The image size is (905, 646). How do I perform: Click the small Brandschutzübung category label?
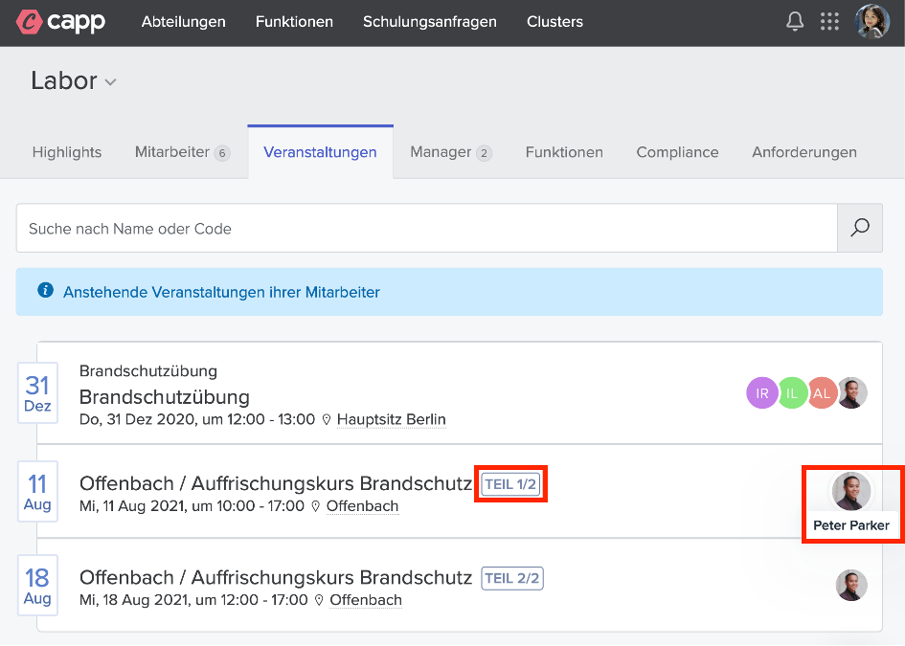click(x=148, y=371)
